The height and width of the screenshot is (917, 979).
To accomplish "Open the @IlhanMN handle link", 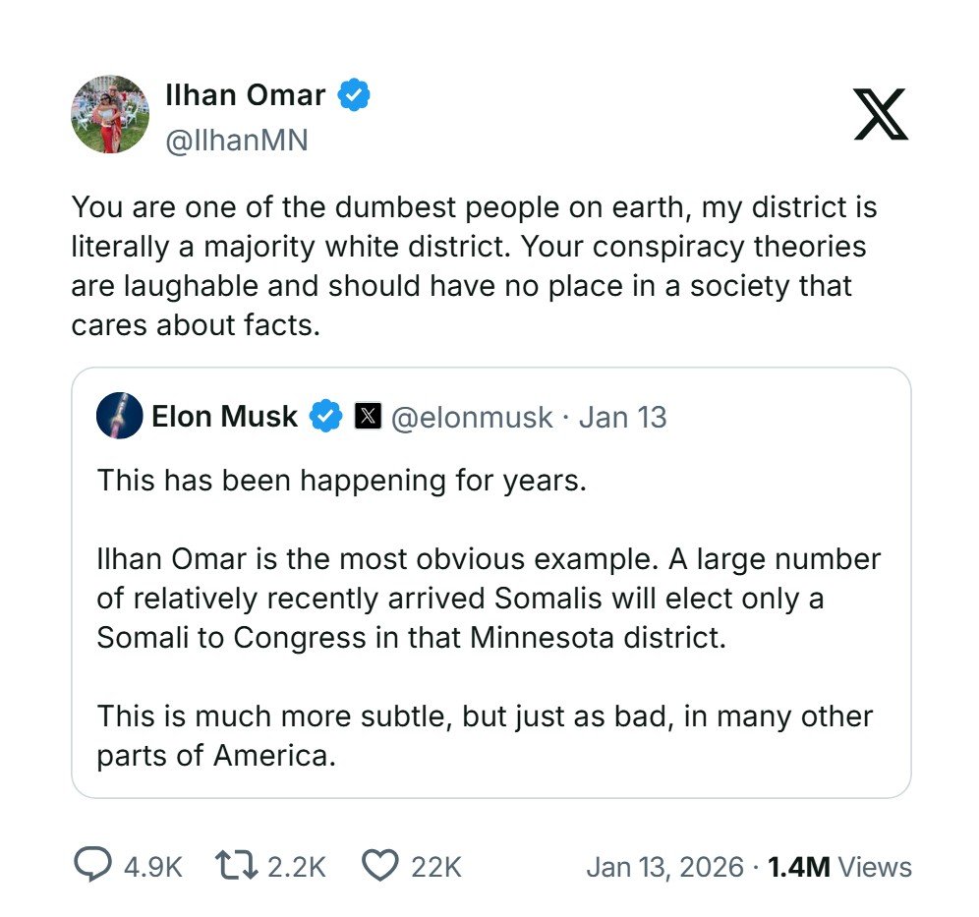I will pos(236,141).
